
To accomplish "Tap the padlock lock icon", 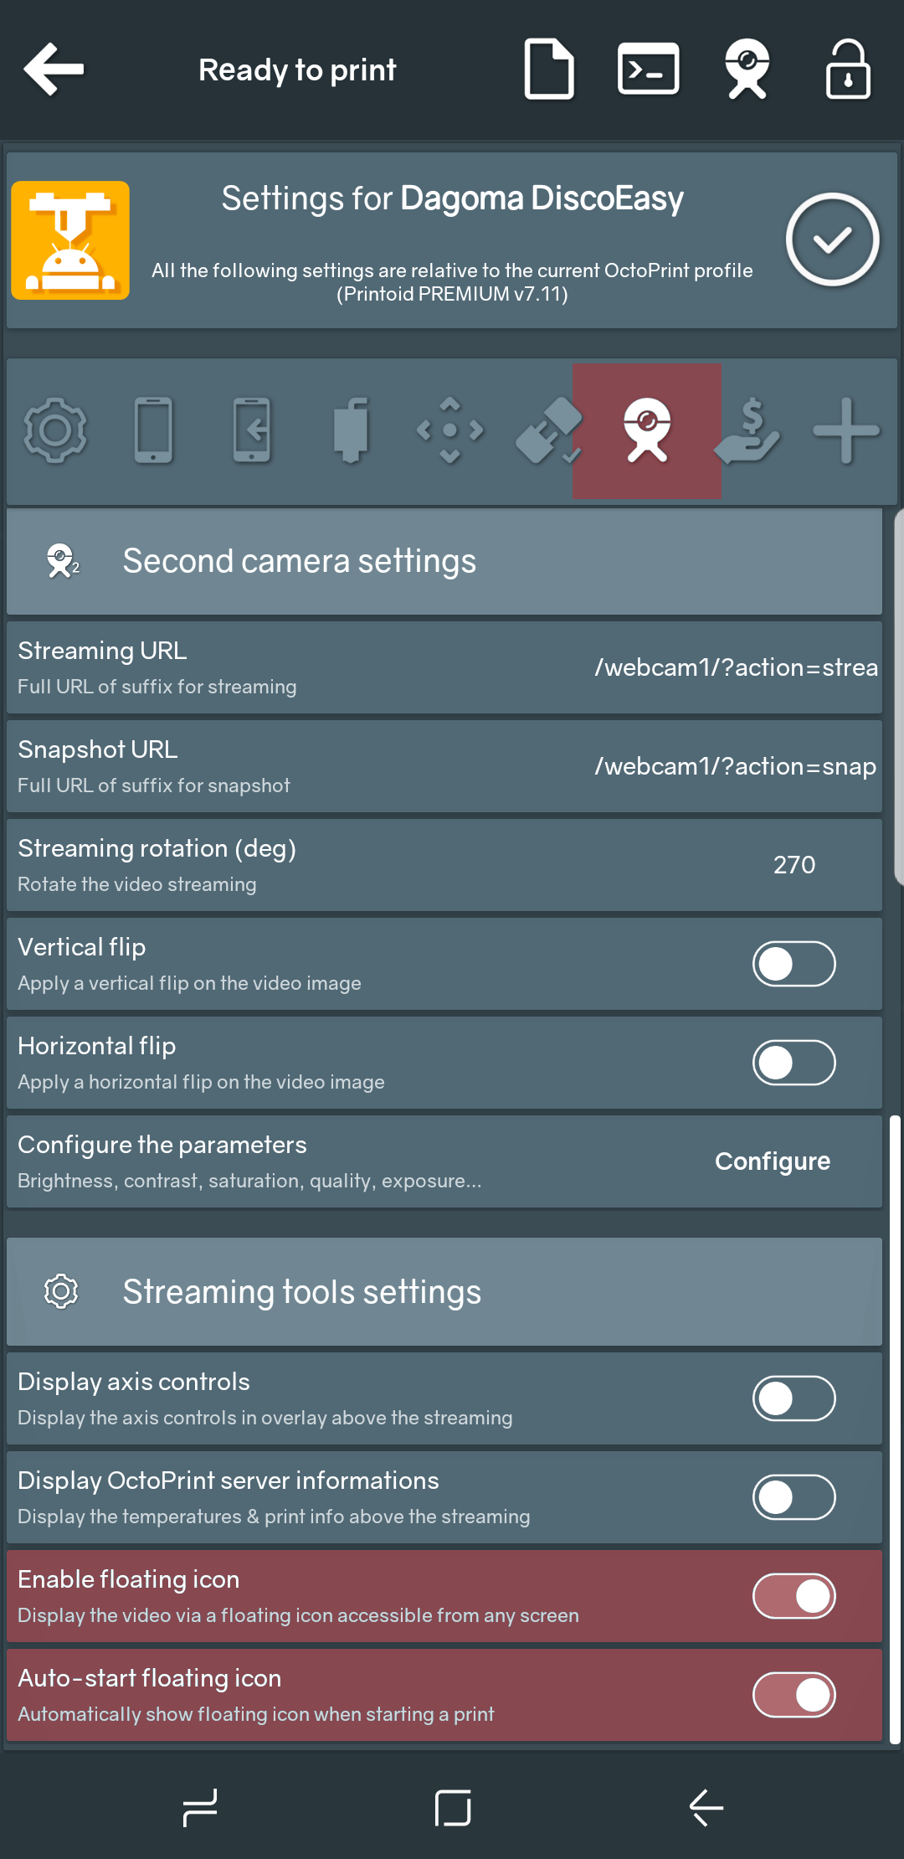I will click(848, 70).
